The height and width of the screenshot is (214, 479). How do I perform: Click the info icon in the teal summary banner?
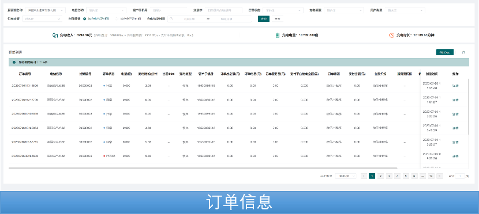[x=14, y=62]
